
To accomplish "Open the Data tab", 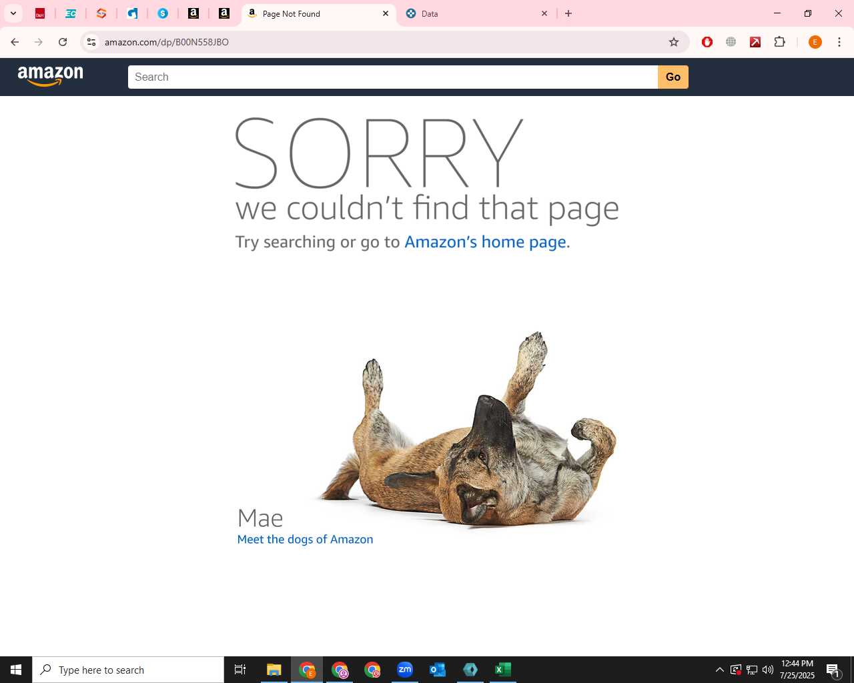I will tap(476, 13).
